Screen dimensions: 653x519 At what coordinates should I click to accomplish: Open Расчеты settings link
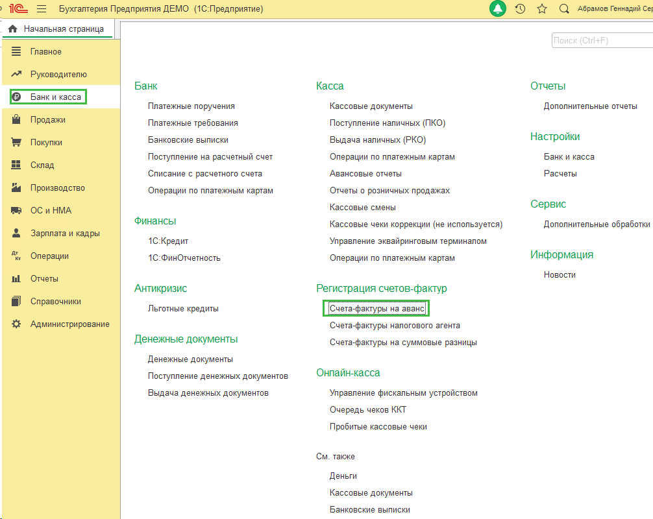pos(560,174)
